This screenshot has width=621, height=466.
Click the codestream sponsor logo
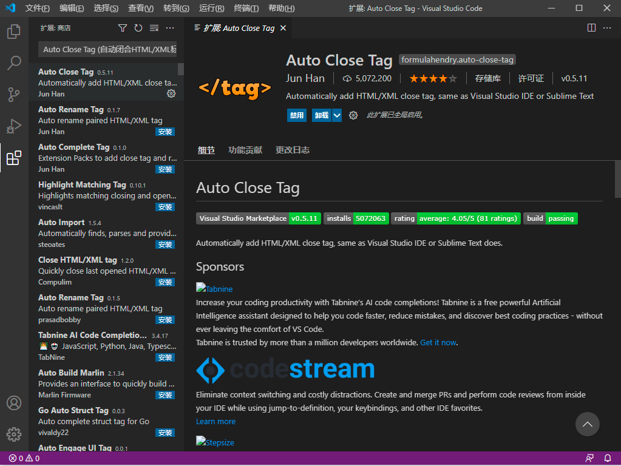tap(285, 370)
